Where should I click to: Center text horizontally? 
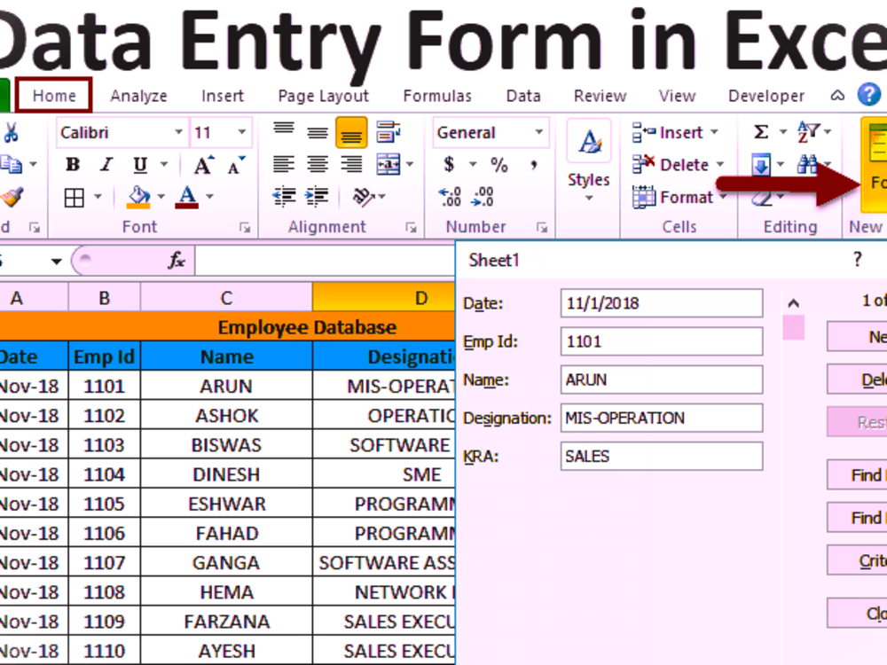tap(318, 165)
